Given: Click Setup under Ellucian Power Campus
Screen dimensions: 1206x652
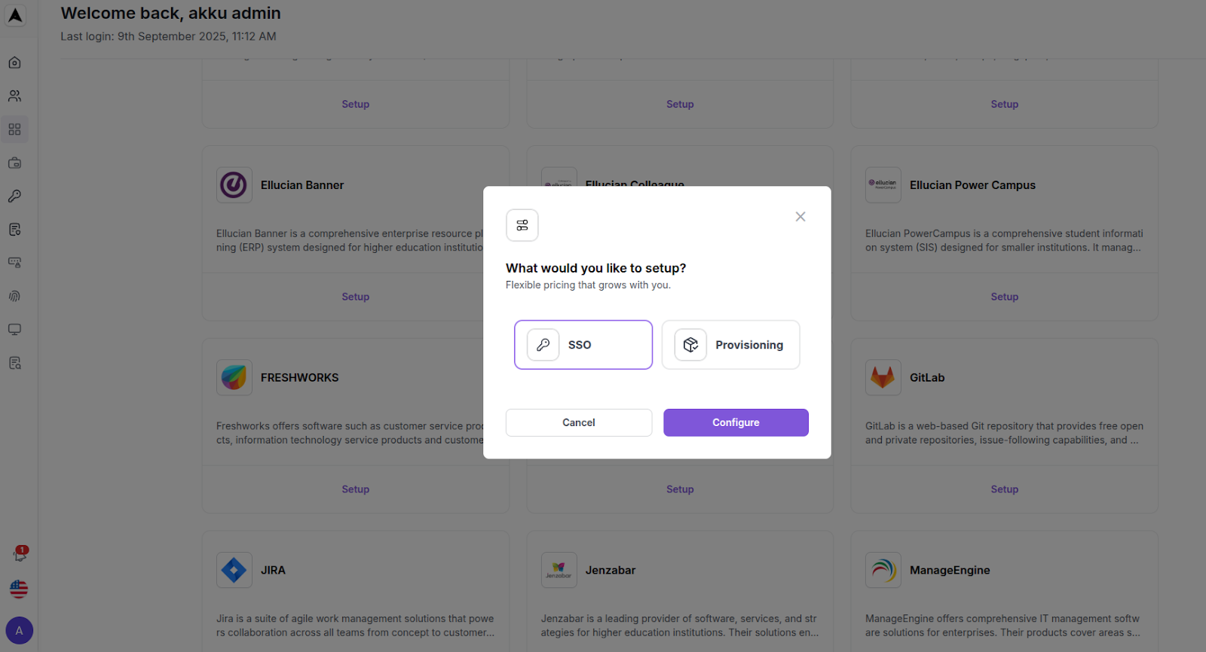Looking at the screenshot, I should (1004, 296).
